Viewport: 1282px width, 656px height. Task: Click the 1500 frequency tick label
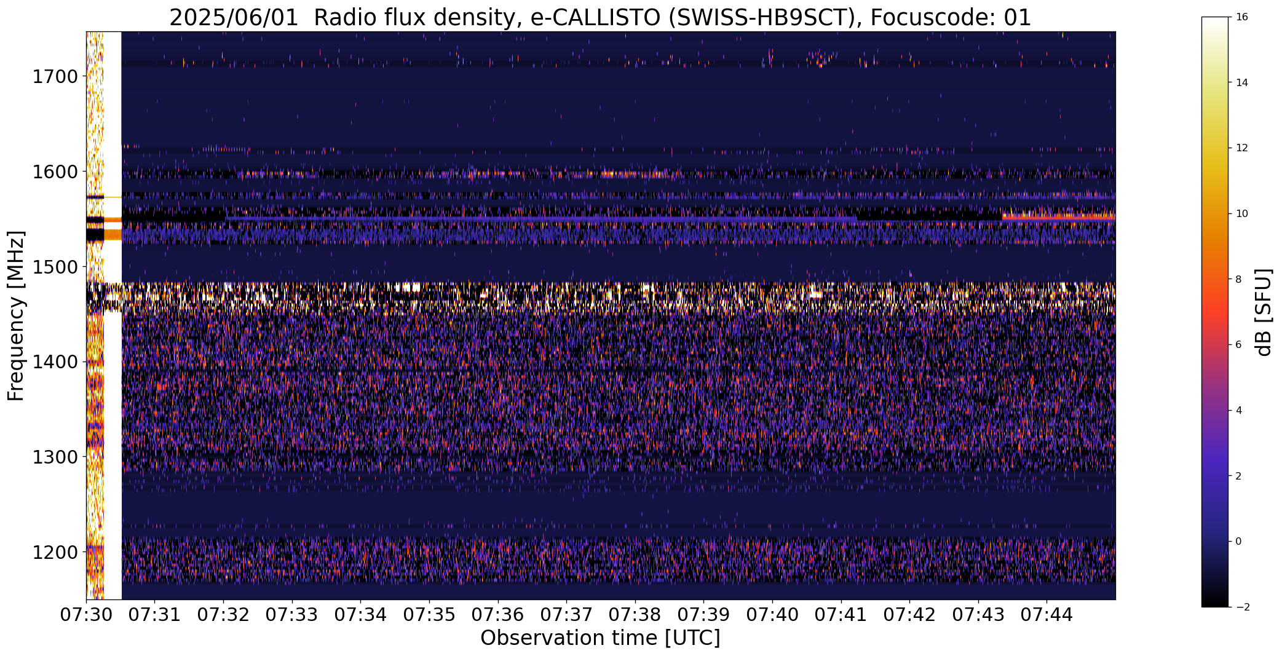click(55, 267)
